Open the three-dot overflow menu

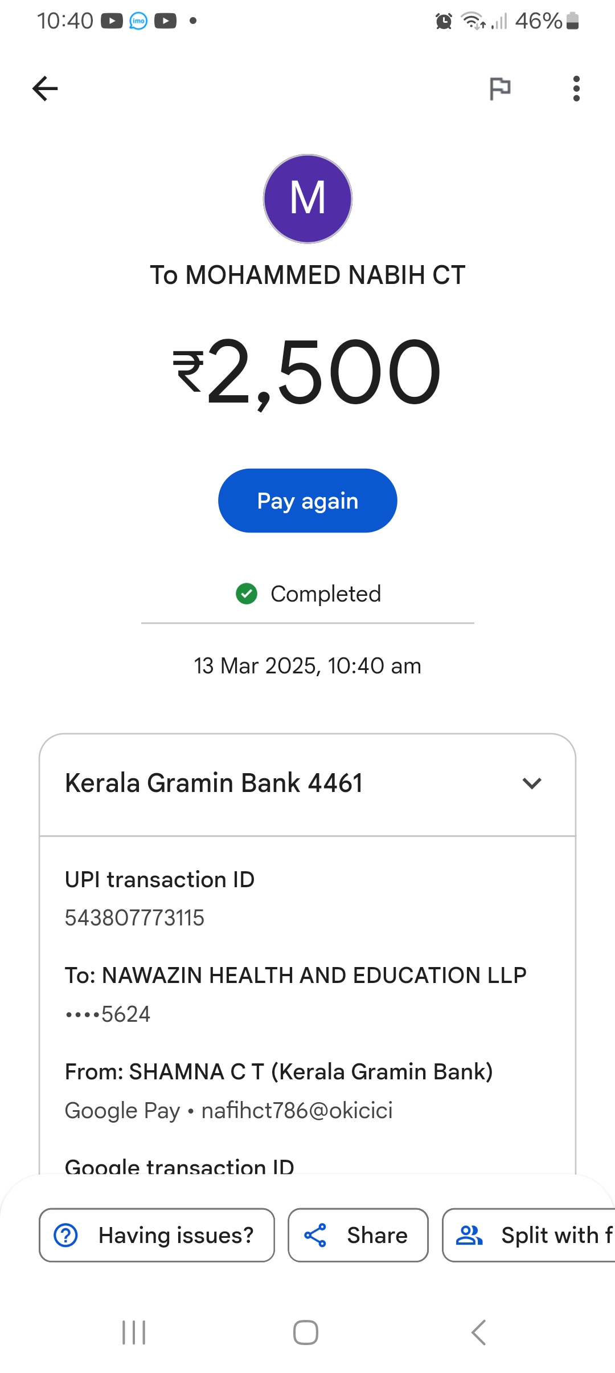[576, 88]
